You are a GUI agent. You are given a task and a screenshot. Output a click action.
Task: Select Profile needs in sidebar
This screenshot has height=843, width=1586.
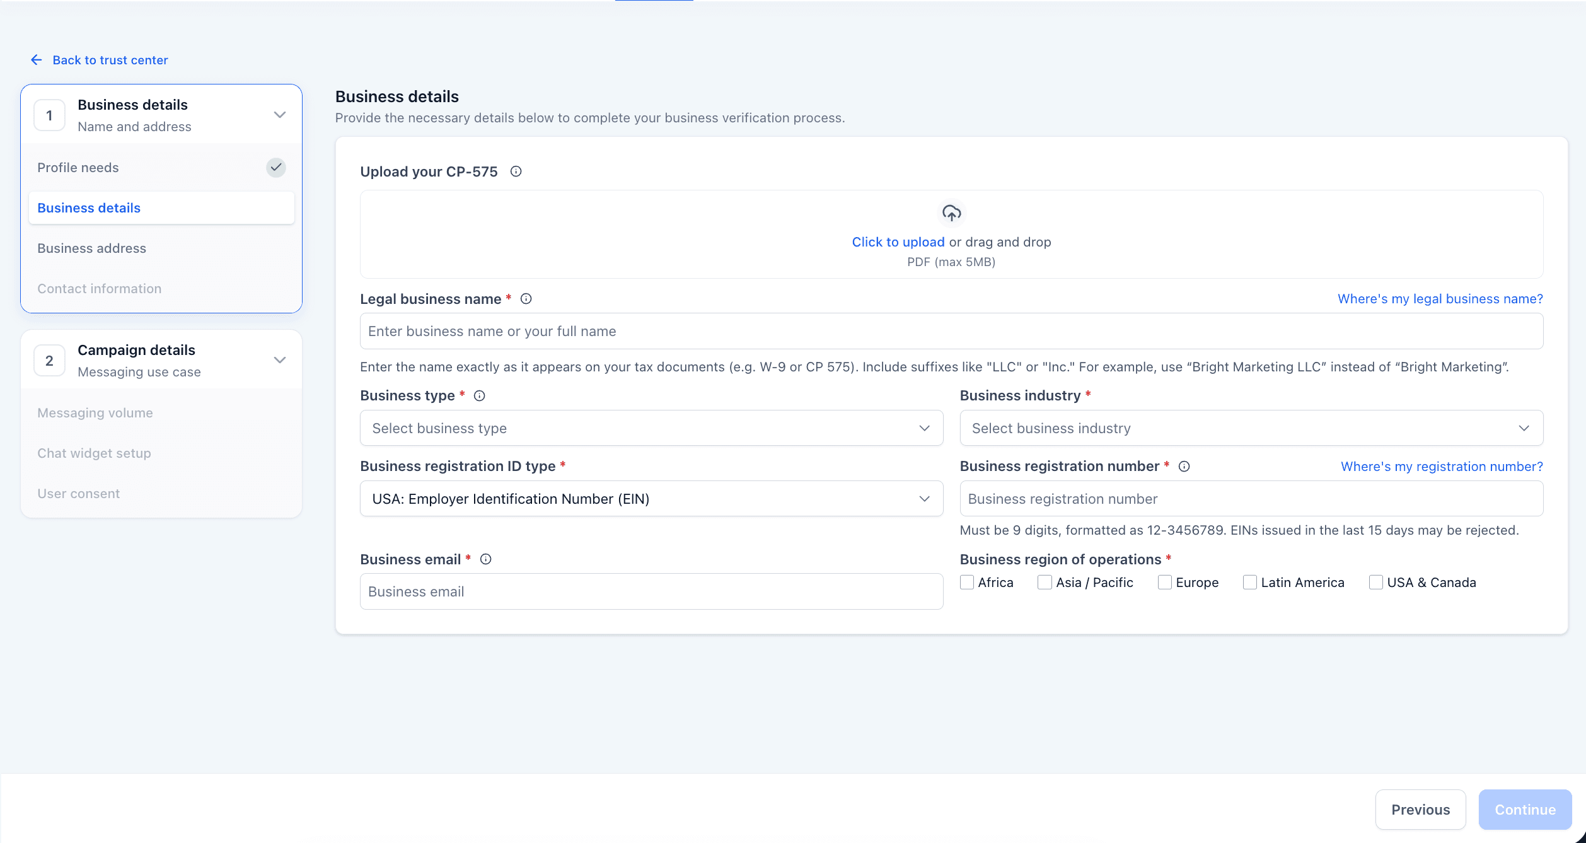click(161, 168)
